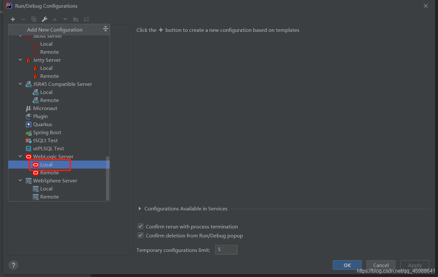This screenshot has width=438, height=277.
Task: Click the Add New Configuration plus icon
Action: (x=13, y=19)
